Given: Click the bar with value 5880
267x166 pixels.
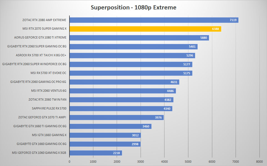Looking at the screenshot, I should [x=139, y=38].
